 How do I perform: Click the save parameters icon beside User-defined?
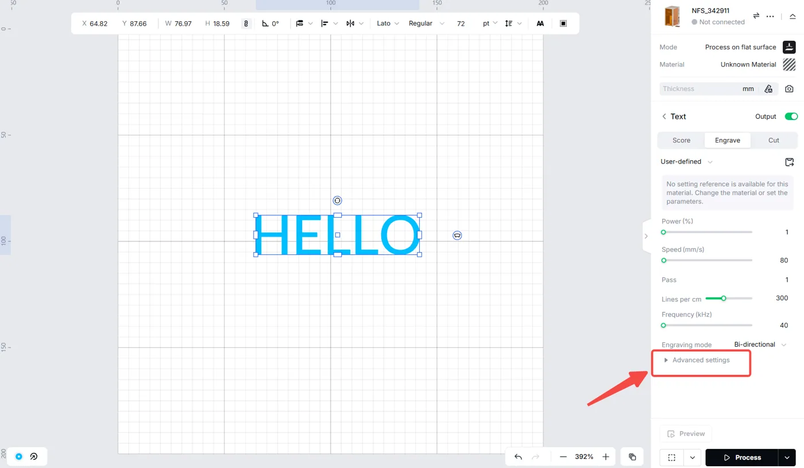[x=789, y=162]
